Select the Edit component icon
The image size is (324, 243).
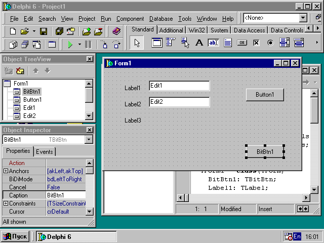tap(214, 43)
